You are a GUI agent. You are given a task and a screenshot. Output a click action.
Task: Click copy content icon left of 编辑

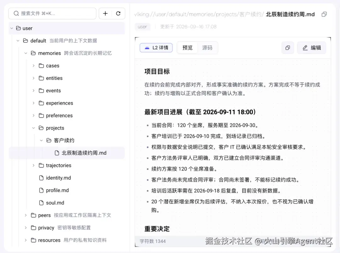click(288, 48)
